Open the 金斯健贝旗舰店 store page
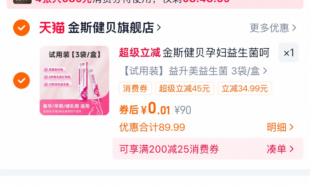The height and width of the screenshot is (186, 310). tap(111, 28)
